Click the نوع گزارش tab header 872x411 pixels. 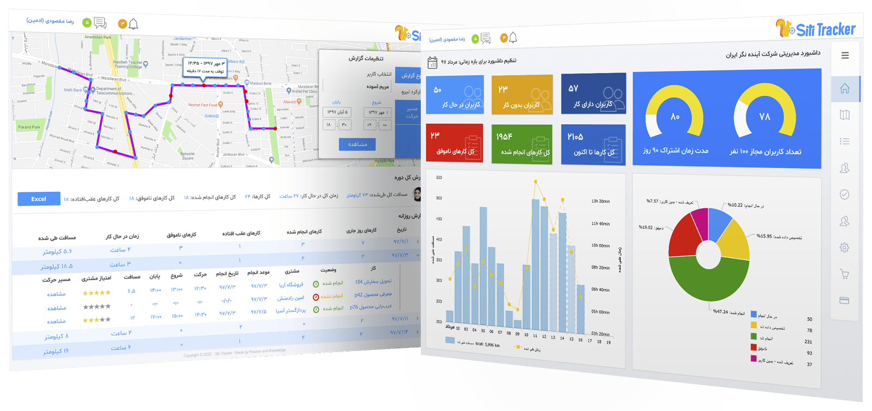(409, 75)
